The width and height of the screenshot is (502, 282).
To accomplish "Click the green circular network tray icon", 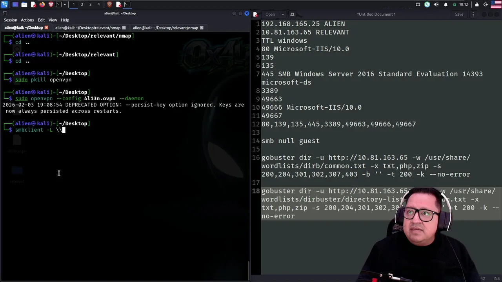I will pos(427,4).
